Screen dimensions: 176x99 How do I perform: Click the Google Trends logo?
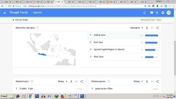point(19,13)
